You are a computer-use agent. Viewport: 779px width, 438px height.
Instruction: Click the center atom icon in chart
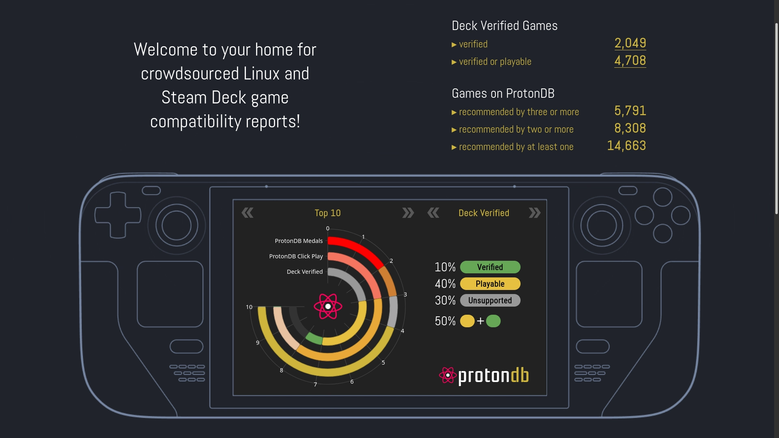[327, 306]
